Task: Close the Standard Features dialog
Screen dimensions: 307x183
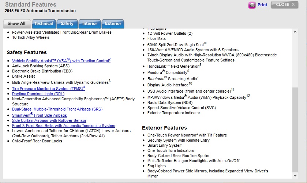Action: [x=285, y=4]
